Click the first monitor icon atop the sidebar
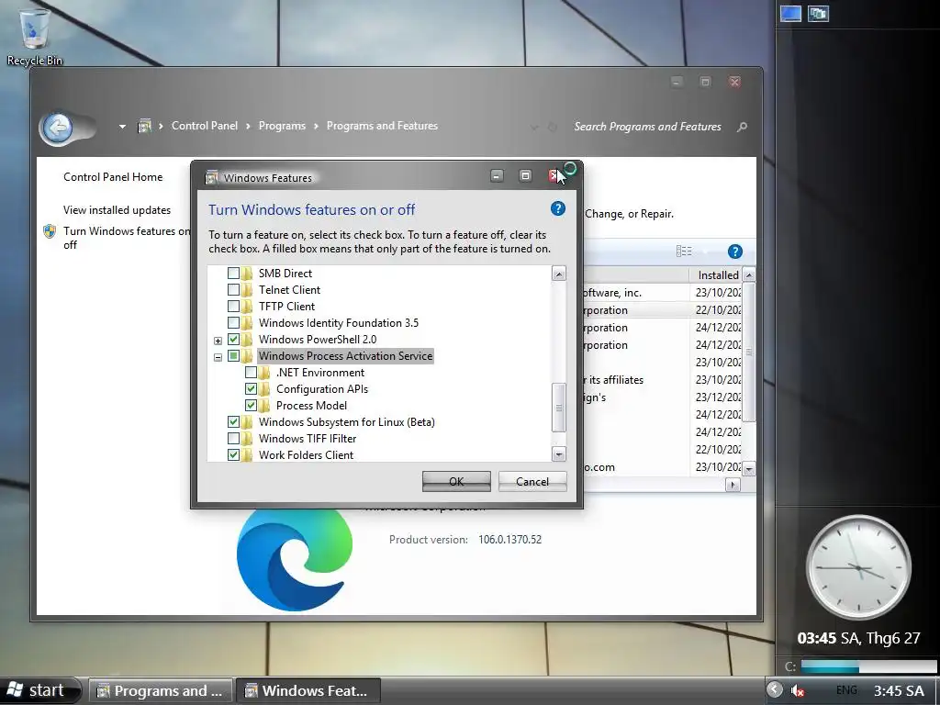The height and width of the screenshot is (705, 940). pos(790,13)
